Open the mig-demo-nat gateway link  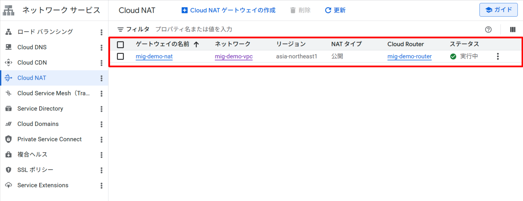coord(154,56)
